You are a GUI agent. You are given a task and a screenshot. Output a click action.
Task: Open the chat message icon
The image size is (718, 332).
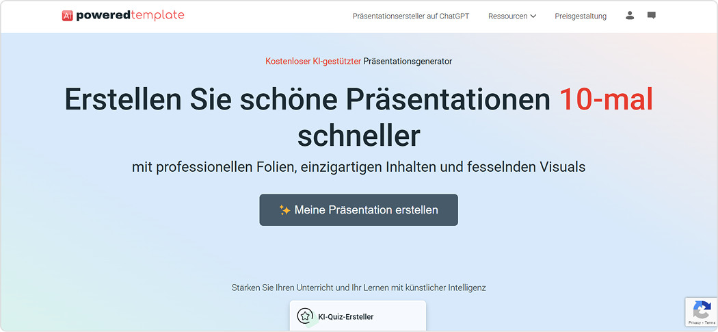(651, 16)
